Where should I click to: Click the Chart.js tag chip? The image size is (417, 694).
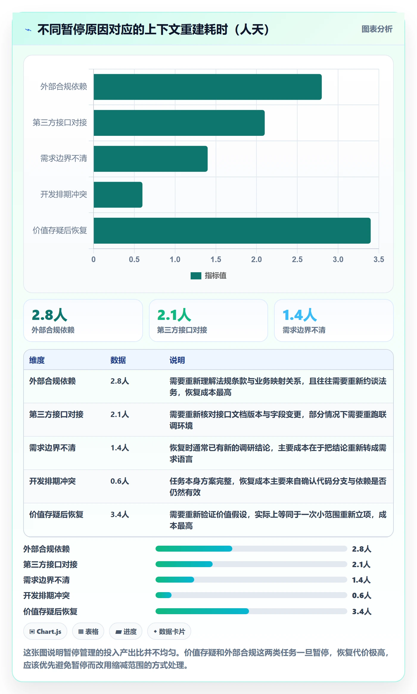tap(45, 631)
